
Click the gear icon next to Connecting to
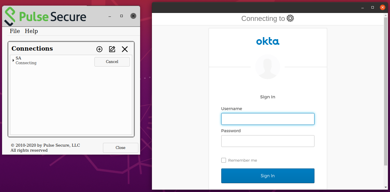tap(290, 18)
